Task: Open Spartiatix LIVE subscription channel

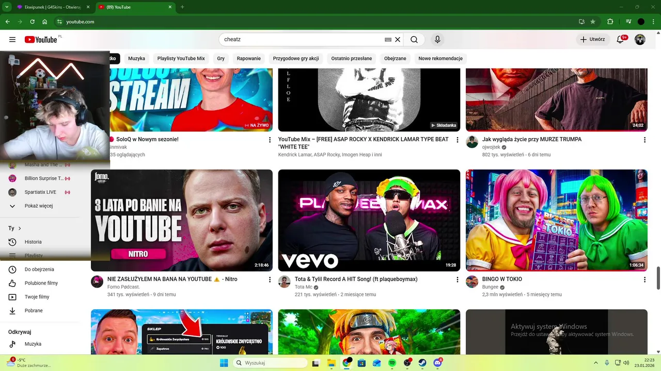Action: pyautogui.click(x=40, y=192)
